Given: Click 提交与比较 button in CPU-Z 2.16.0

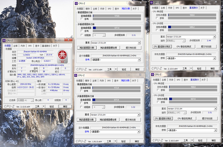Looking at the screenshot, I should 207,118.
